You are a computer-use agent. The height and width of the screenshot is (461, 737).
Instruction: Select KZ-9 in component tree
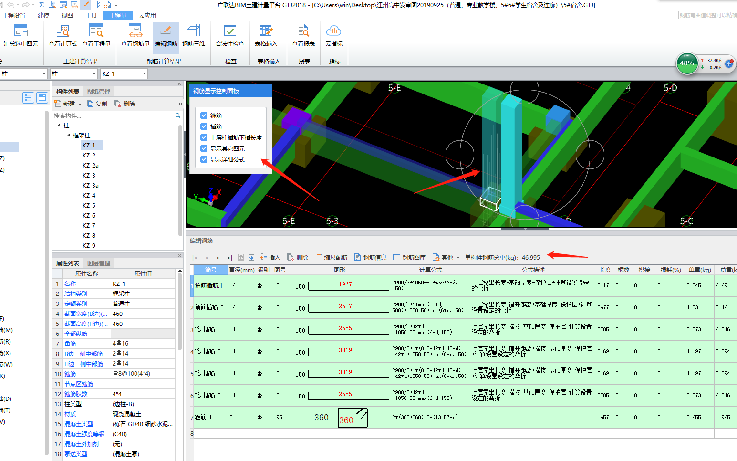(x=89, y=246)
